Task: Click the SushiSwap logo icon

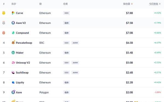Action: (13, 72)
